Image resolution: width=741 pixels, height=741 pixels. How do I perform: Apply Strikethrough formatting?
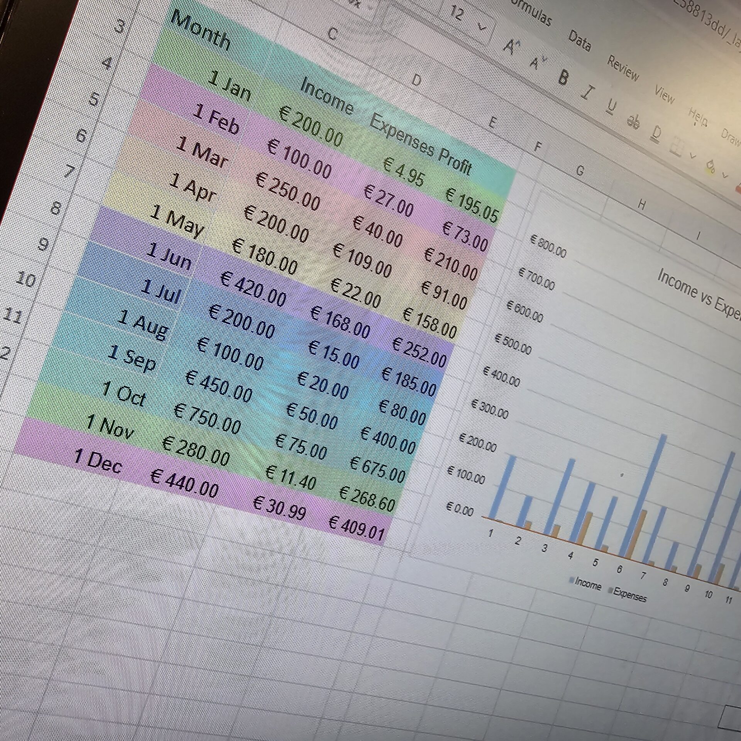point(633,121)
